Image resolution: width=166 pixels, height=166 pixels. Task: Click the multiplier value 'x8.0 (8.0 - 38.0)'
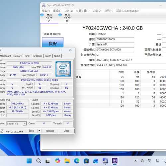(x=17, y=108)
